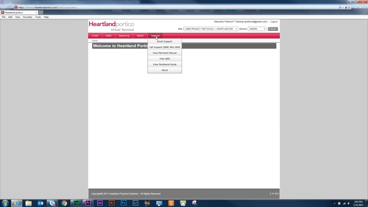Screen dimensions: 368x207
Task: Open the Site selection dropdown
Action: (211, 29)
